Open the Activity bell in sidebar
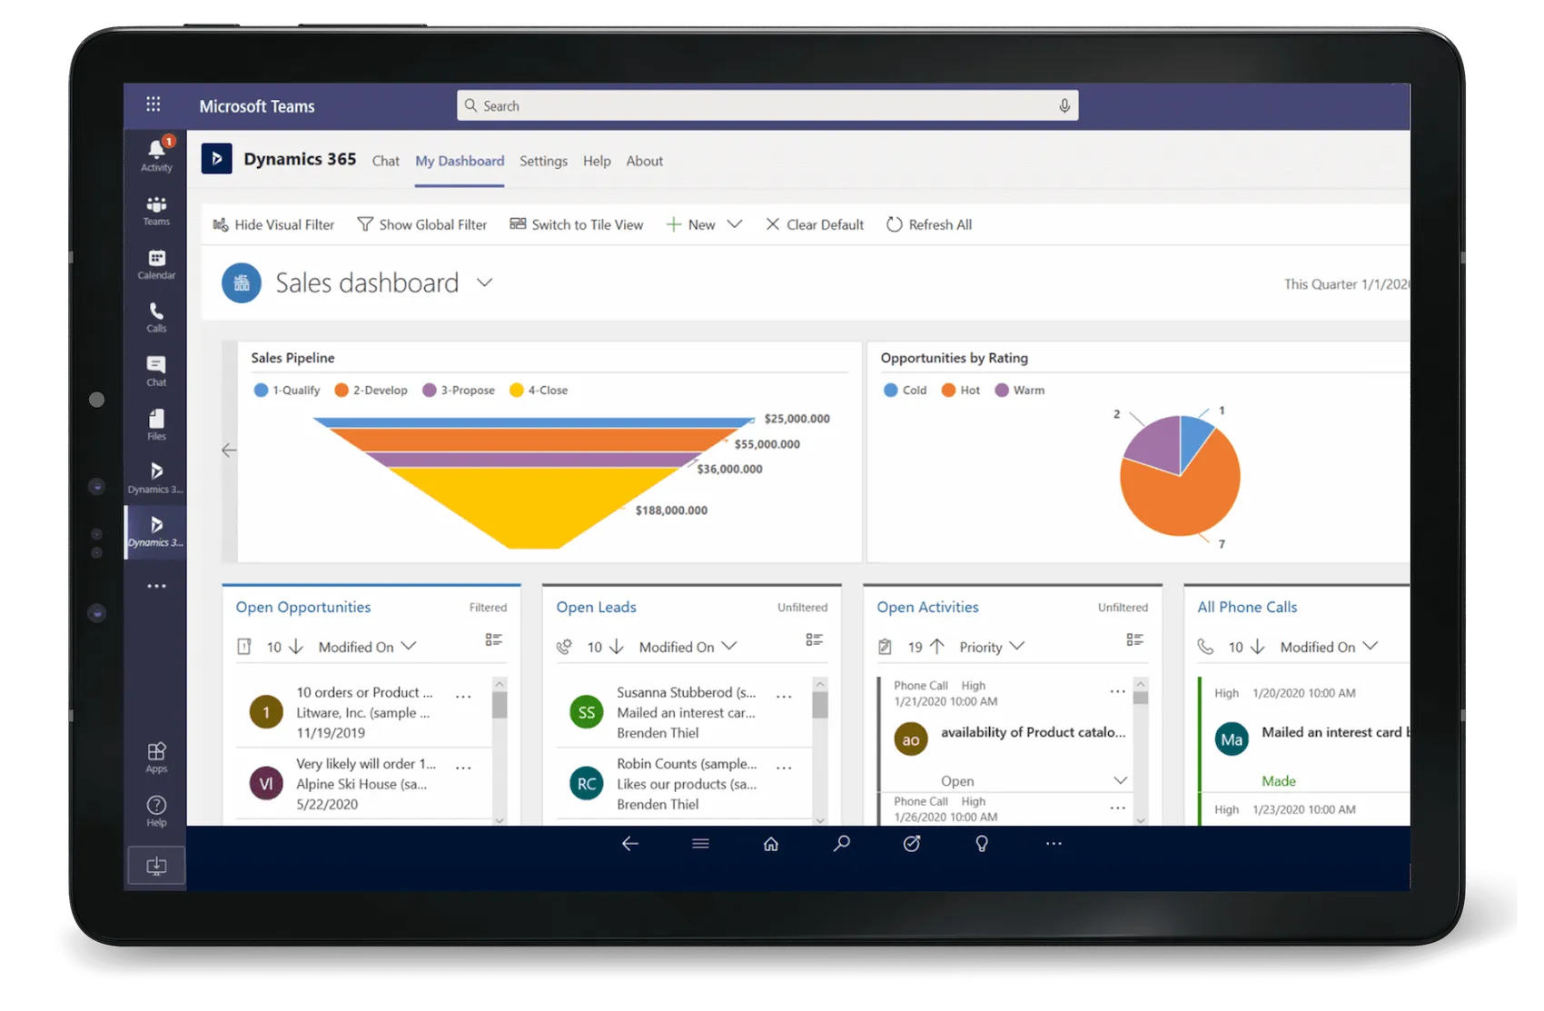1544x1011 pixels. [156, 154]
